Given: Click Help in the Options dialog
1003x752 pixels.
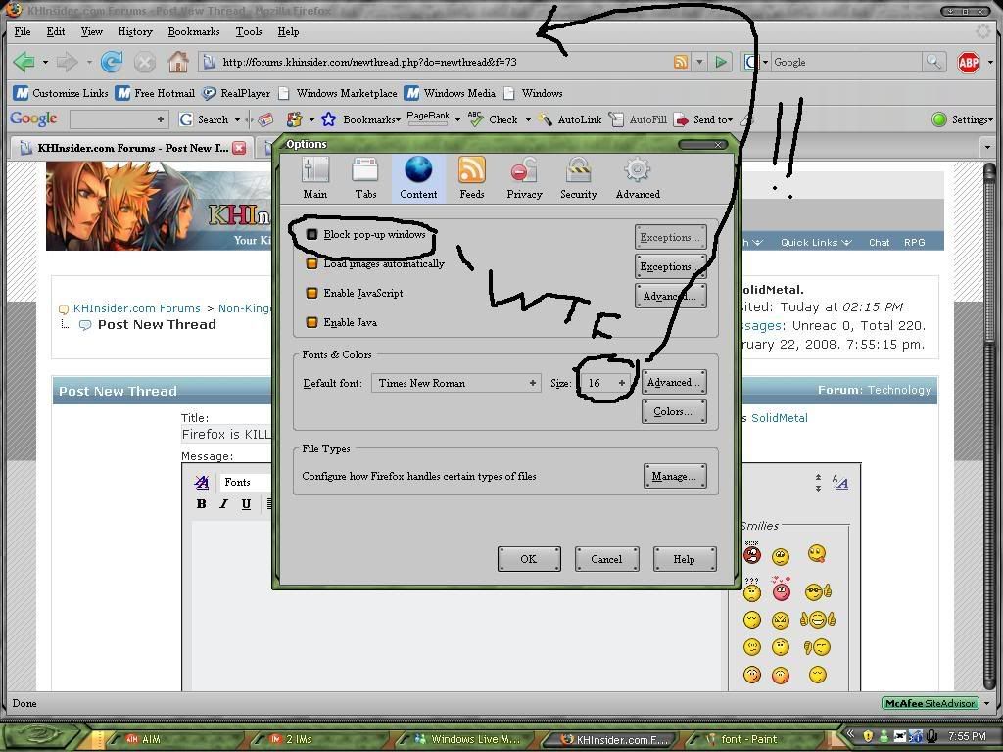Looking at the screenshot, I should click(685, 559).
